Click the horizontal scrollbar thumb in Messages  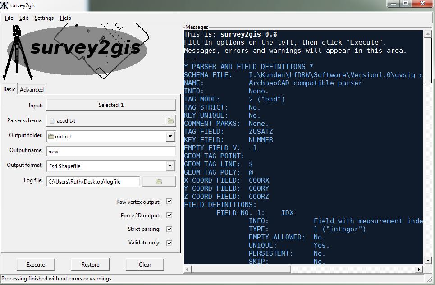241,269
